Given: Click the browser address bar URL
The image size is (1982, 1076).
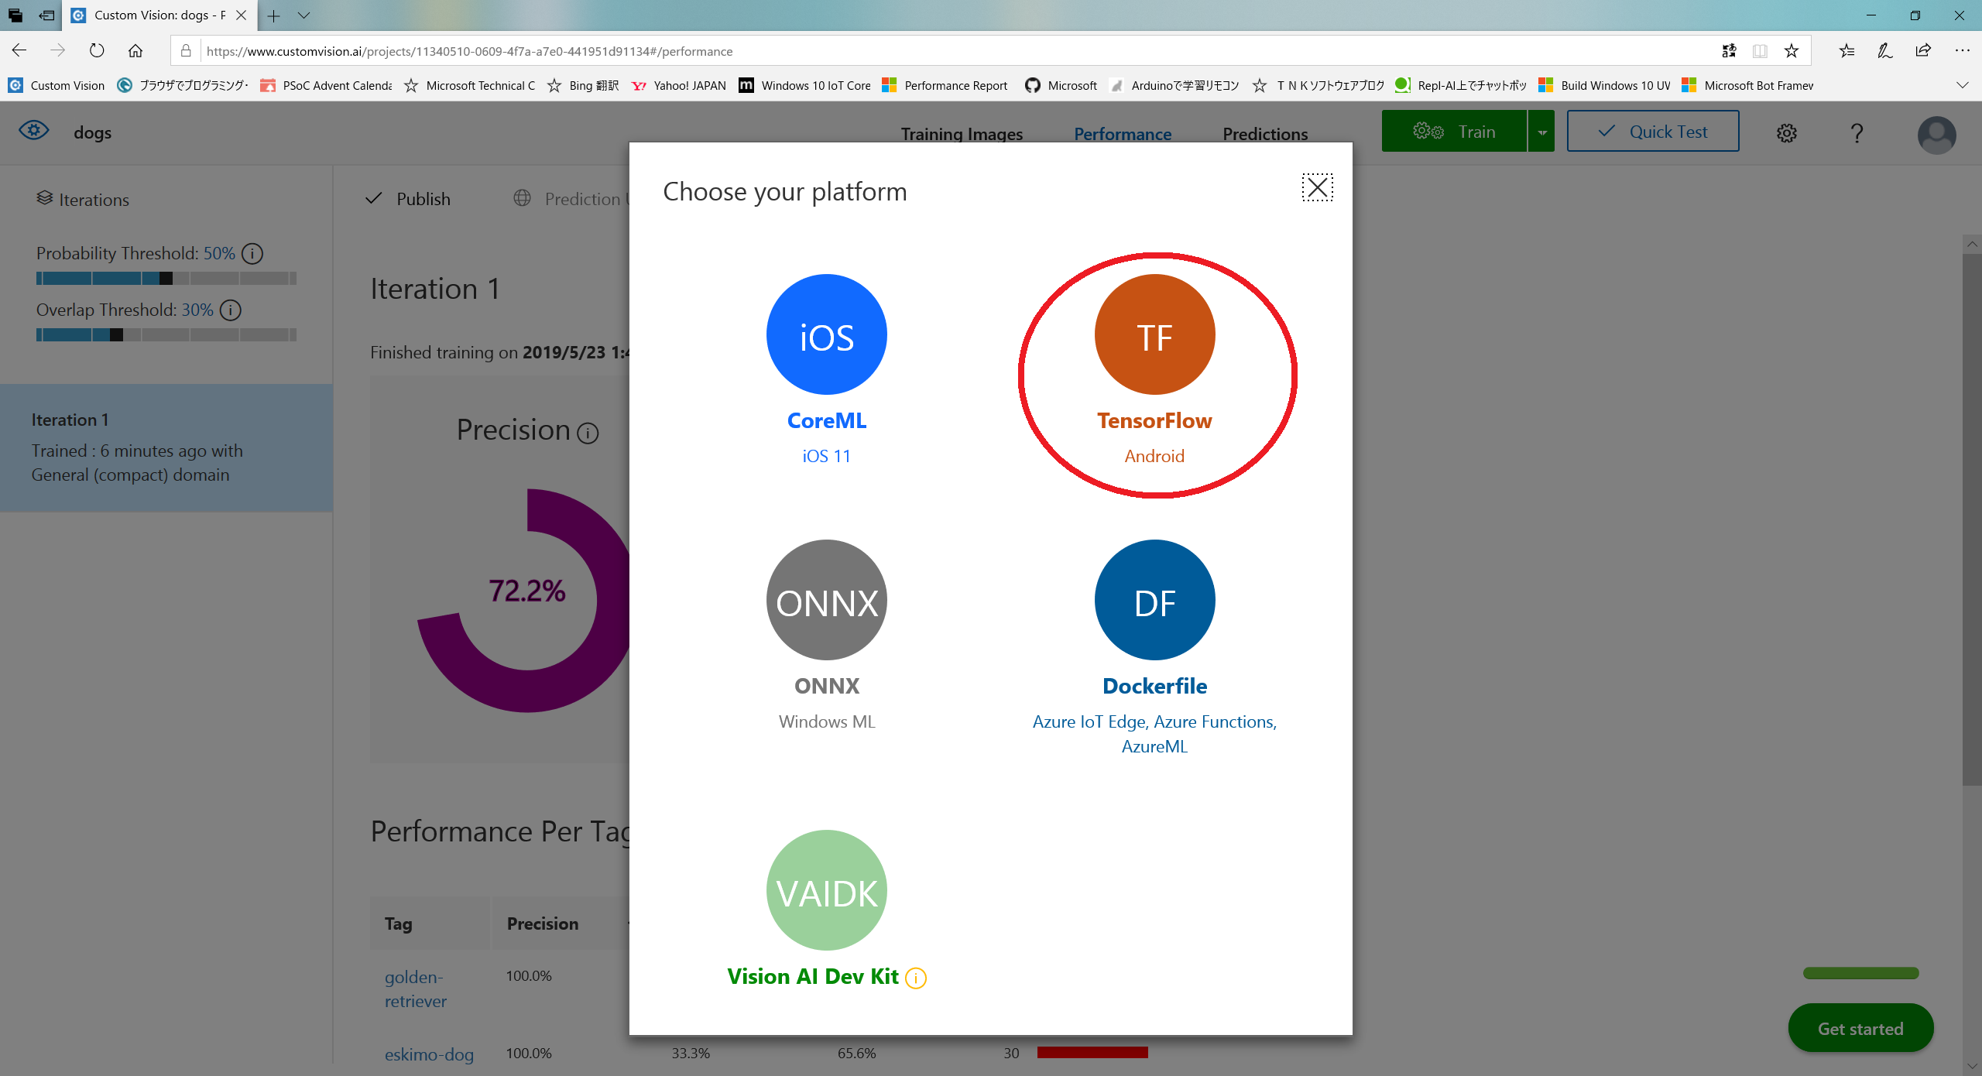Looking at the screenshot, I should click(x=469, y=51).
